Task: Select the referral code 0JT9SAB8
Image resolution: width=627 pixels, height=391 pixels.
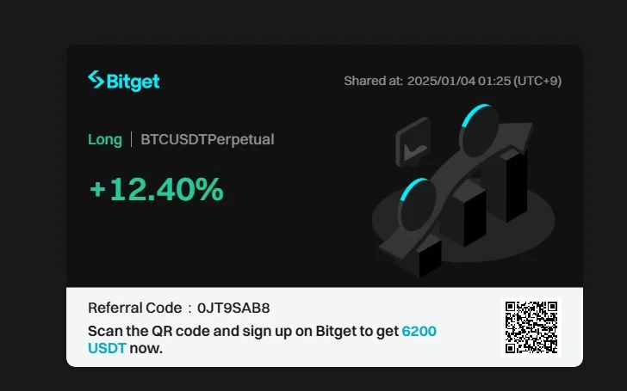Action: 233,309
